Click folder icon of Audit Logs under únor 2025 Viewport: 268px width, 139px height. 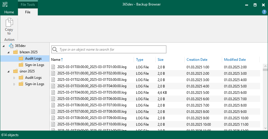pyautogui.click(x=21, y=78)
